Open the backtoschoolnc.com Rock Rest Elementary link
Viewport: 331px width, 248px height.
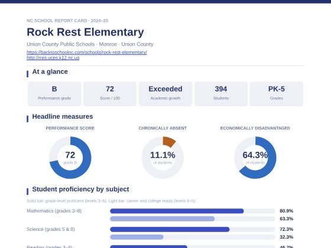pos(87,52)
